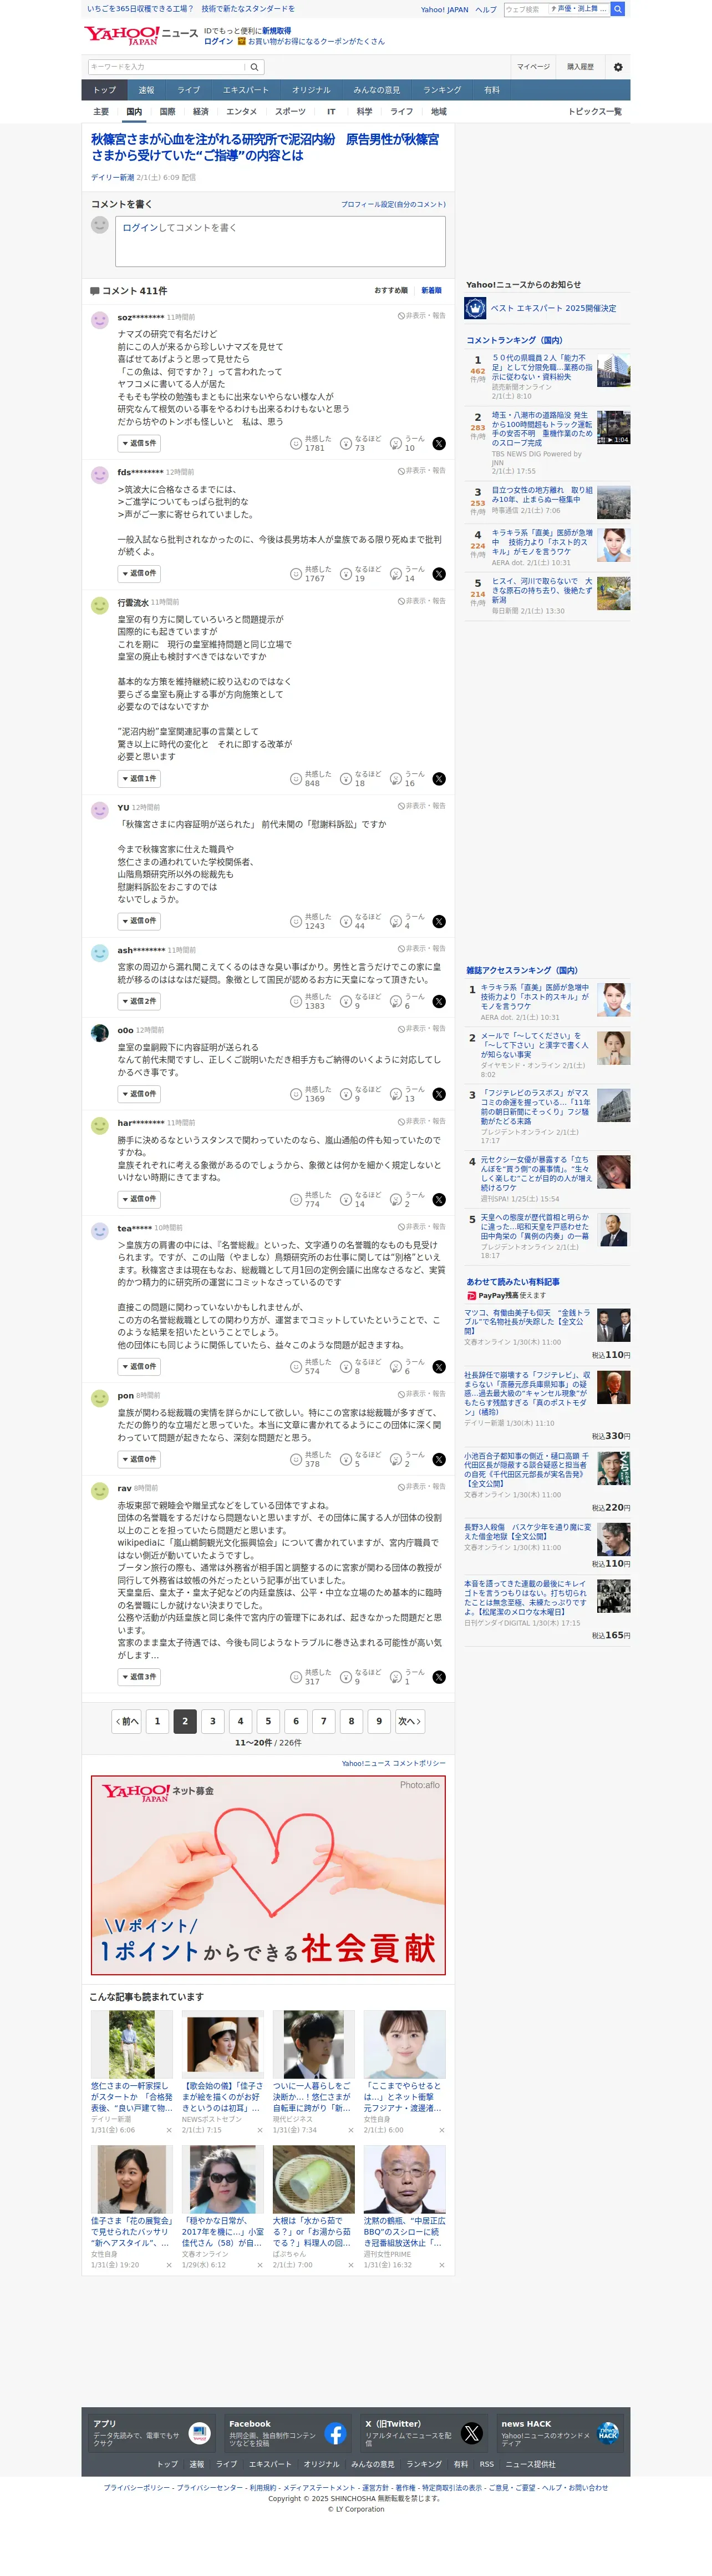This screenshot has width=712, height=2576.
Task: Open the ランキング navigation tab
Action: click(x=443, y=90)
